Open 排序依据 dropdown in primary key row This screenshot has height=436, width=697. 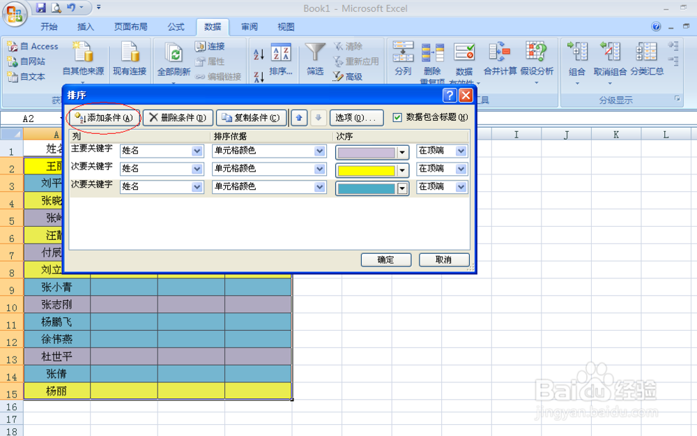320,151
